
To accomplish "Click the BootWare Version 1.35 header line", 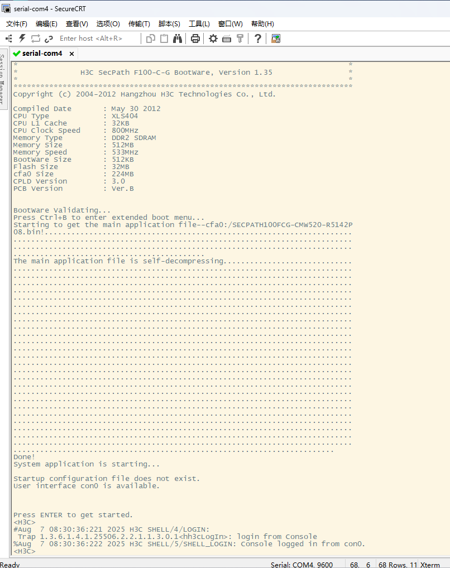I will point(176,73).
